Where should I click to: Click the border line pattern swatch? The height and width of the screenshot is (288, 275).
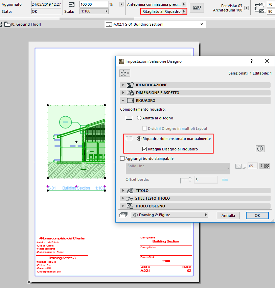(x=265, y=166)
